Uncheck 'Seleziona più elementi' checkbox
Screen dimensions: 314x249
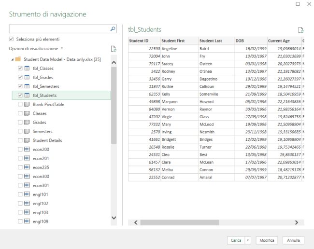coord(12,39)
